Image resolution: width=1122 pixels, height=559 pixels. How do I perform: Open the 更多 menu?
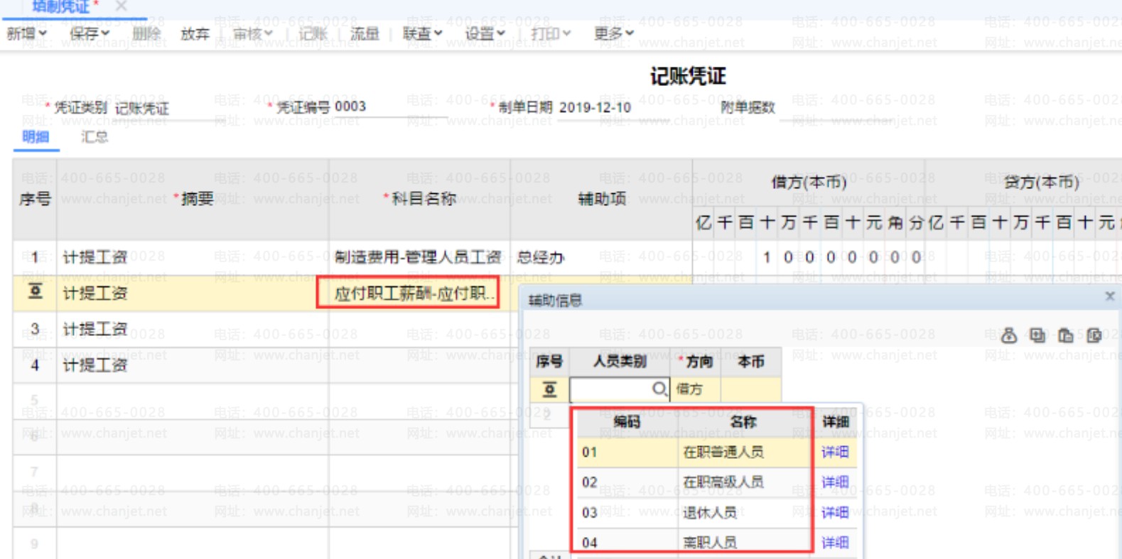click(x=613, y=33)
